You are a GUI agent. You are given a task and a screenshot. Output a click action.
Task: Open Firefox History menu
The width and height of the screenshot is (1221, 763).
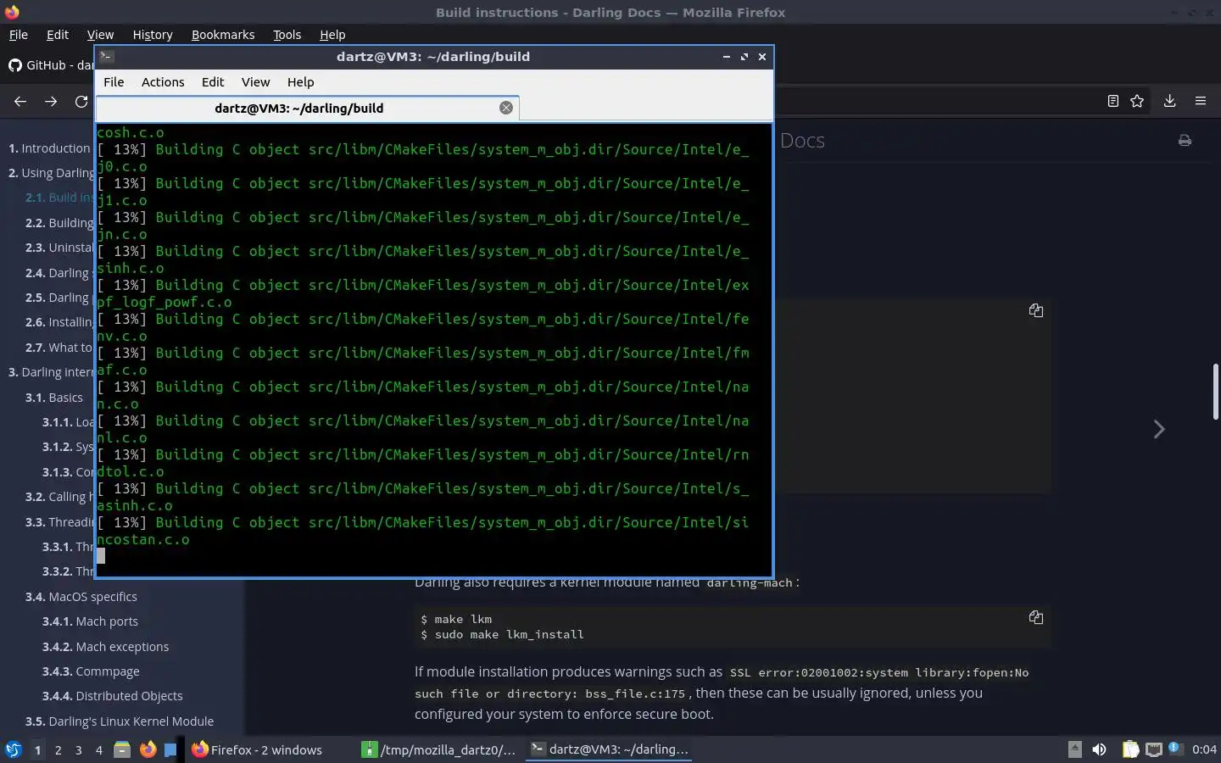(x=153, y=35)
